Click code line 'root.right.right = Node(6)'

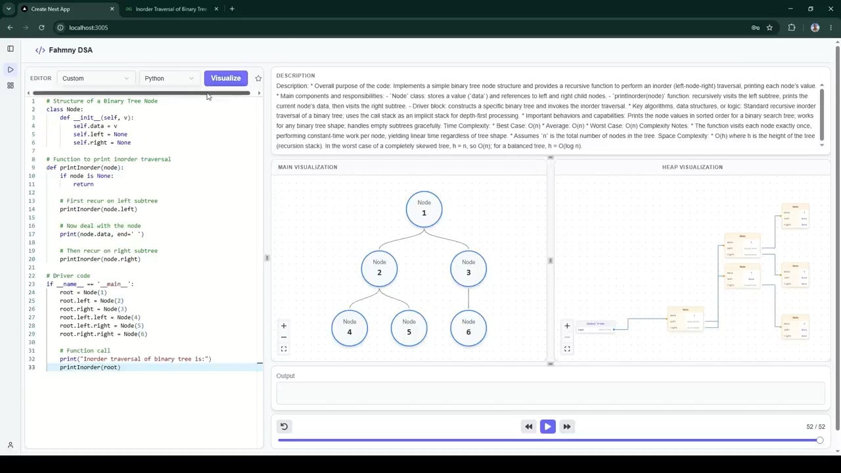[104, 334]
